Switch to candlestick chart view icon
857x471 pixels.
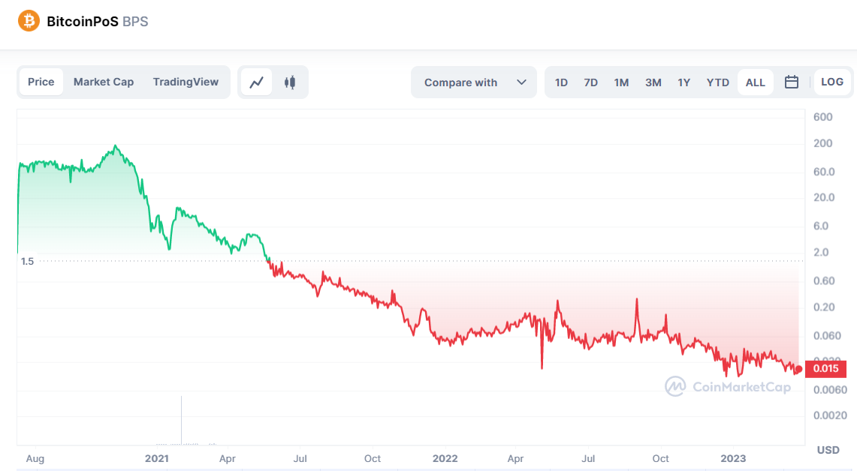290,82
